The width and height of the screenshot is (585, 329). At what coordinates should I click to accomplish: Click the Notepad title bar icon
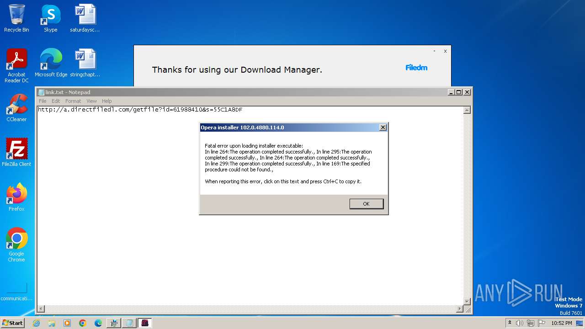(x=41, y=92)
